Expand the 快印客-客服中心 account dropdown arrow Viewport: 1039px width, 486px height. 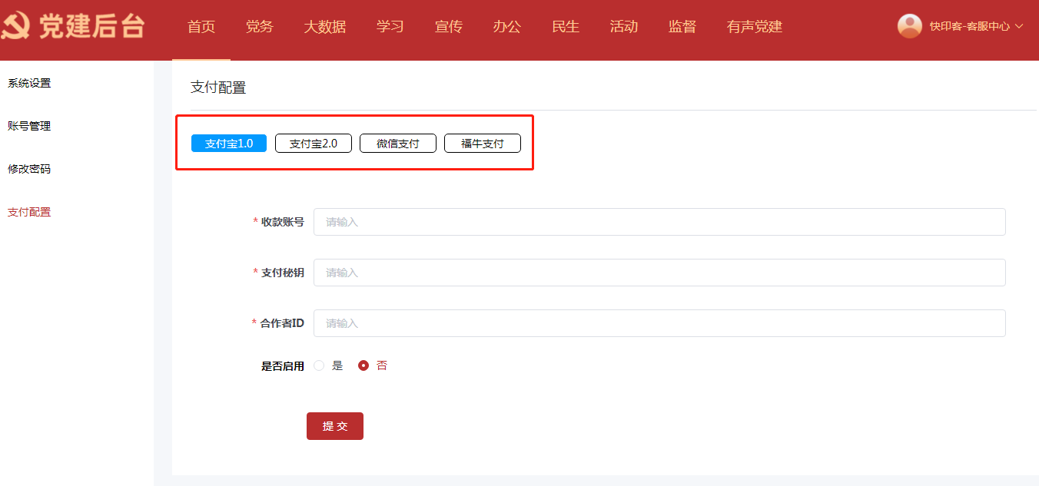tap(1019, 26)
